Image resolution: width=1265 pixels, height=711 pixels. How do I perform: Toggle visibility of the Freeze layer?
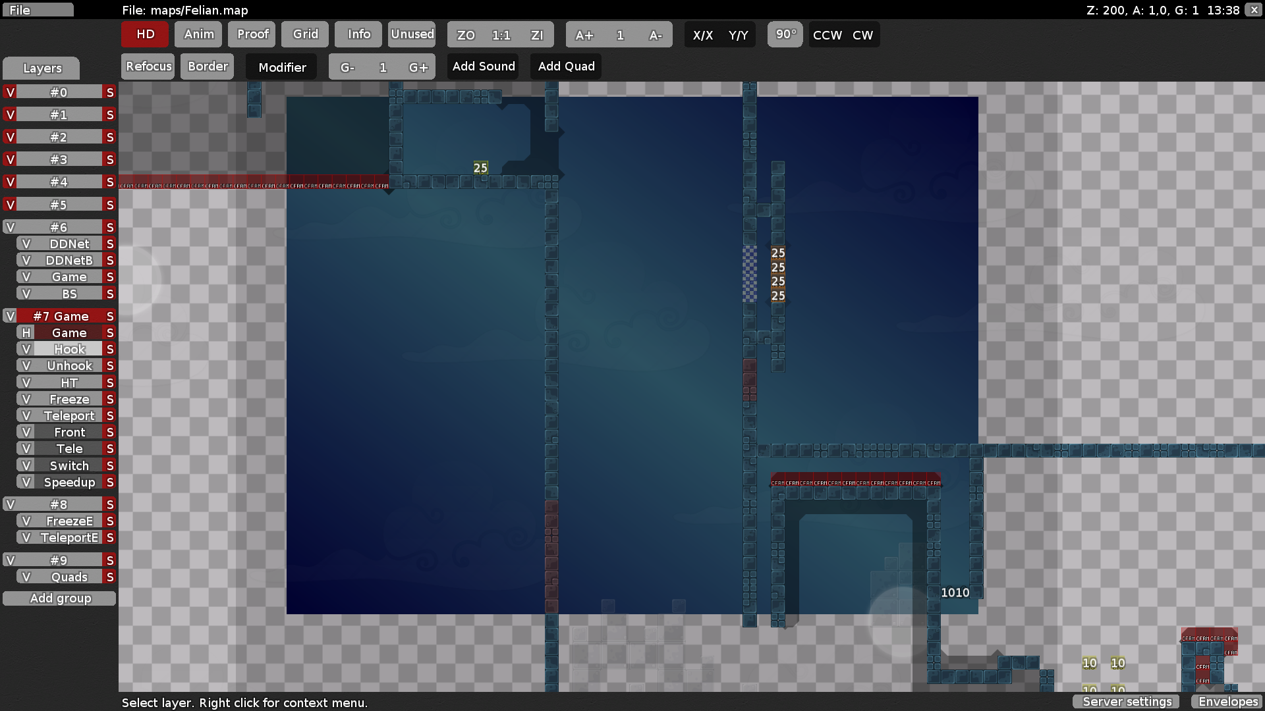(x=26, y=399)
